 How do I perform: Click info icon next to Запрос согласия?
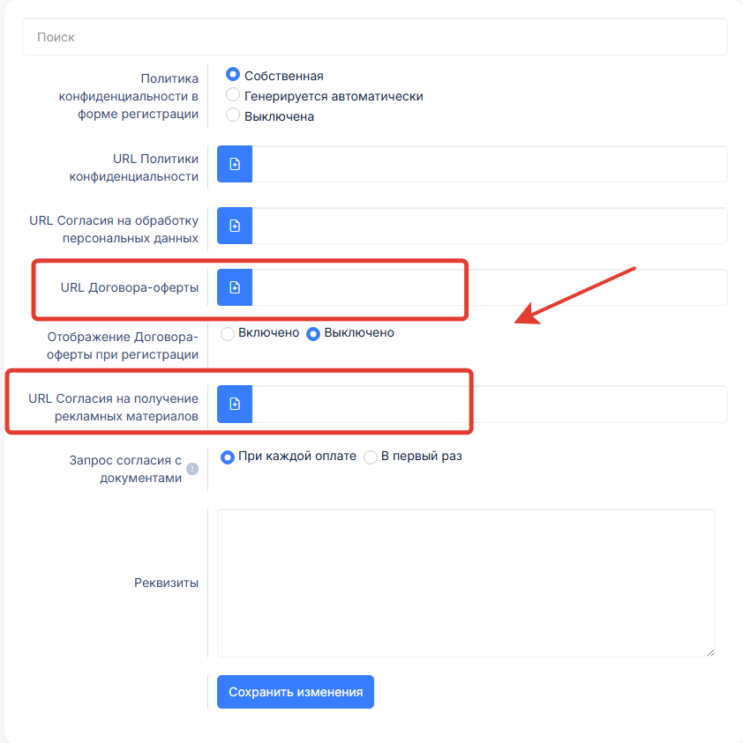click(192, 469)
